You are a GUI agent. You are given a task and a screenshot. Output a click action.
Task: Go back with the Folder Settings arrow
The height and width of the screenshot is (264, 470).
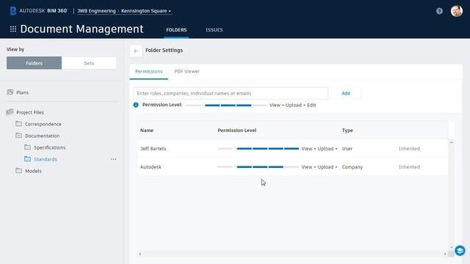(x=136, y=51)
